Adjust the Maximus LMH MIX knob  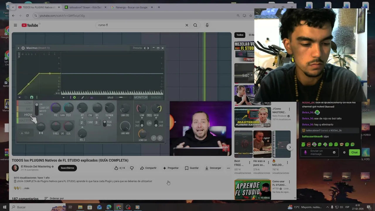[125, 126]
